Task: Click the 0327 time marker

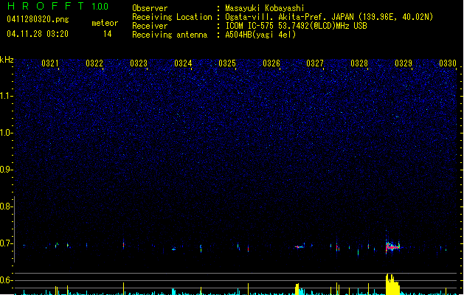Action: (315, 63)
